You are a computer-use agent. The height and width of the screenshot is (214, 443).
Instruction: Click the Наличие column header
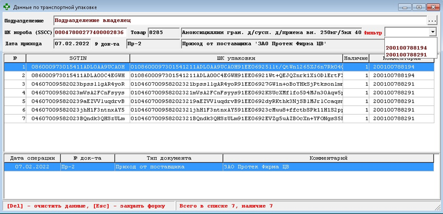[355, 58]
